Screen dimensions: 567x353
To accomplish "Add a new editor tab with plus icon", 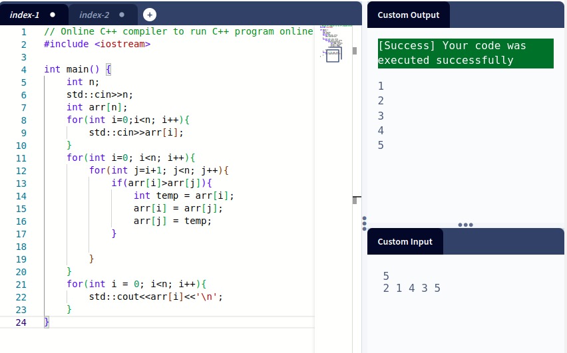I will pyautogui.click(x=150, y=15).
